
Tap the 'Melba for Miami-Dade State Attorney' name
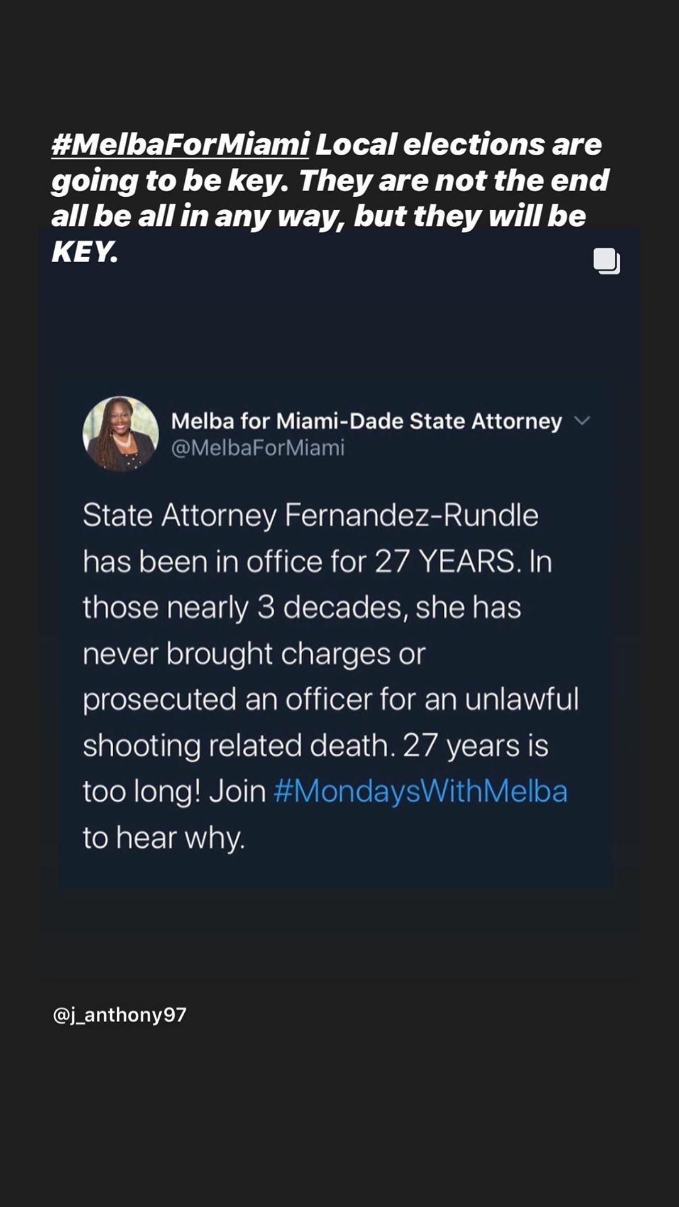[x=367, y=421]
